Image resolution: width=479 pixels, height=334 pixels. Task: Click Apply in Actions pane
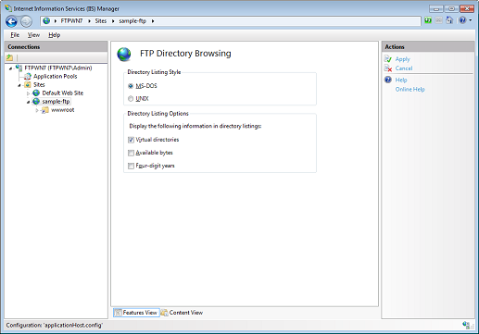(x=402, y=59)
